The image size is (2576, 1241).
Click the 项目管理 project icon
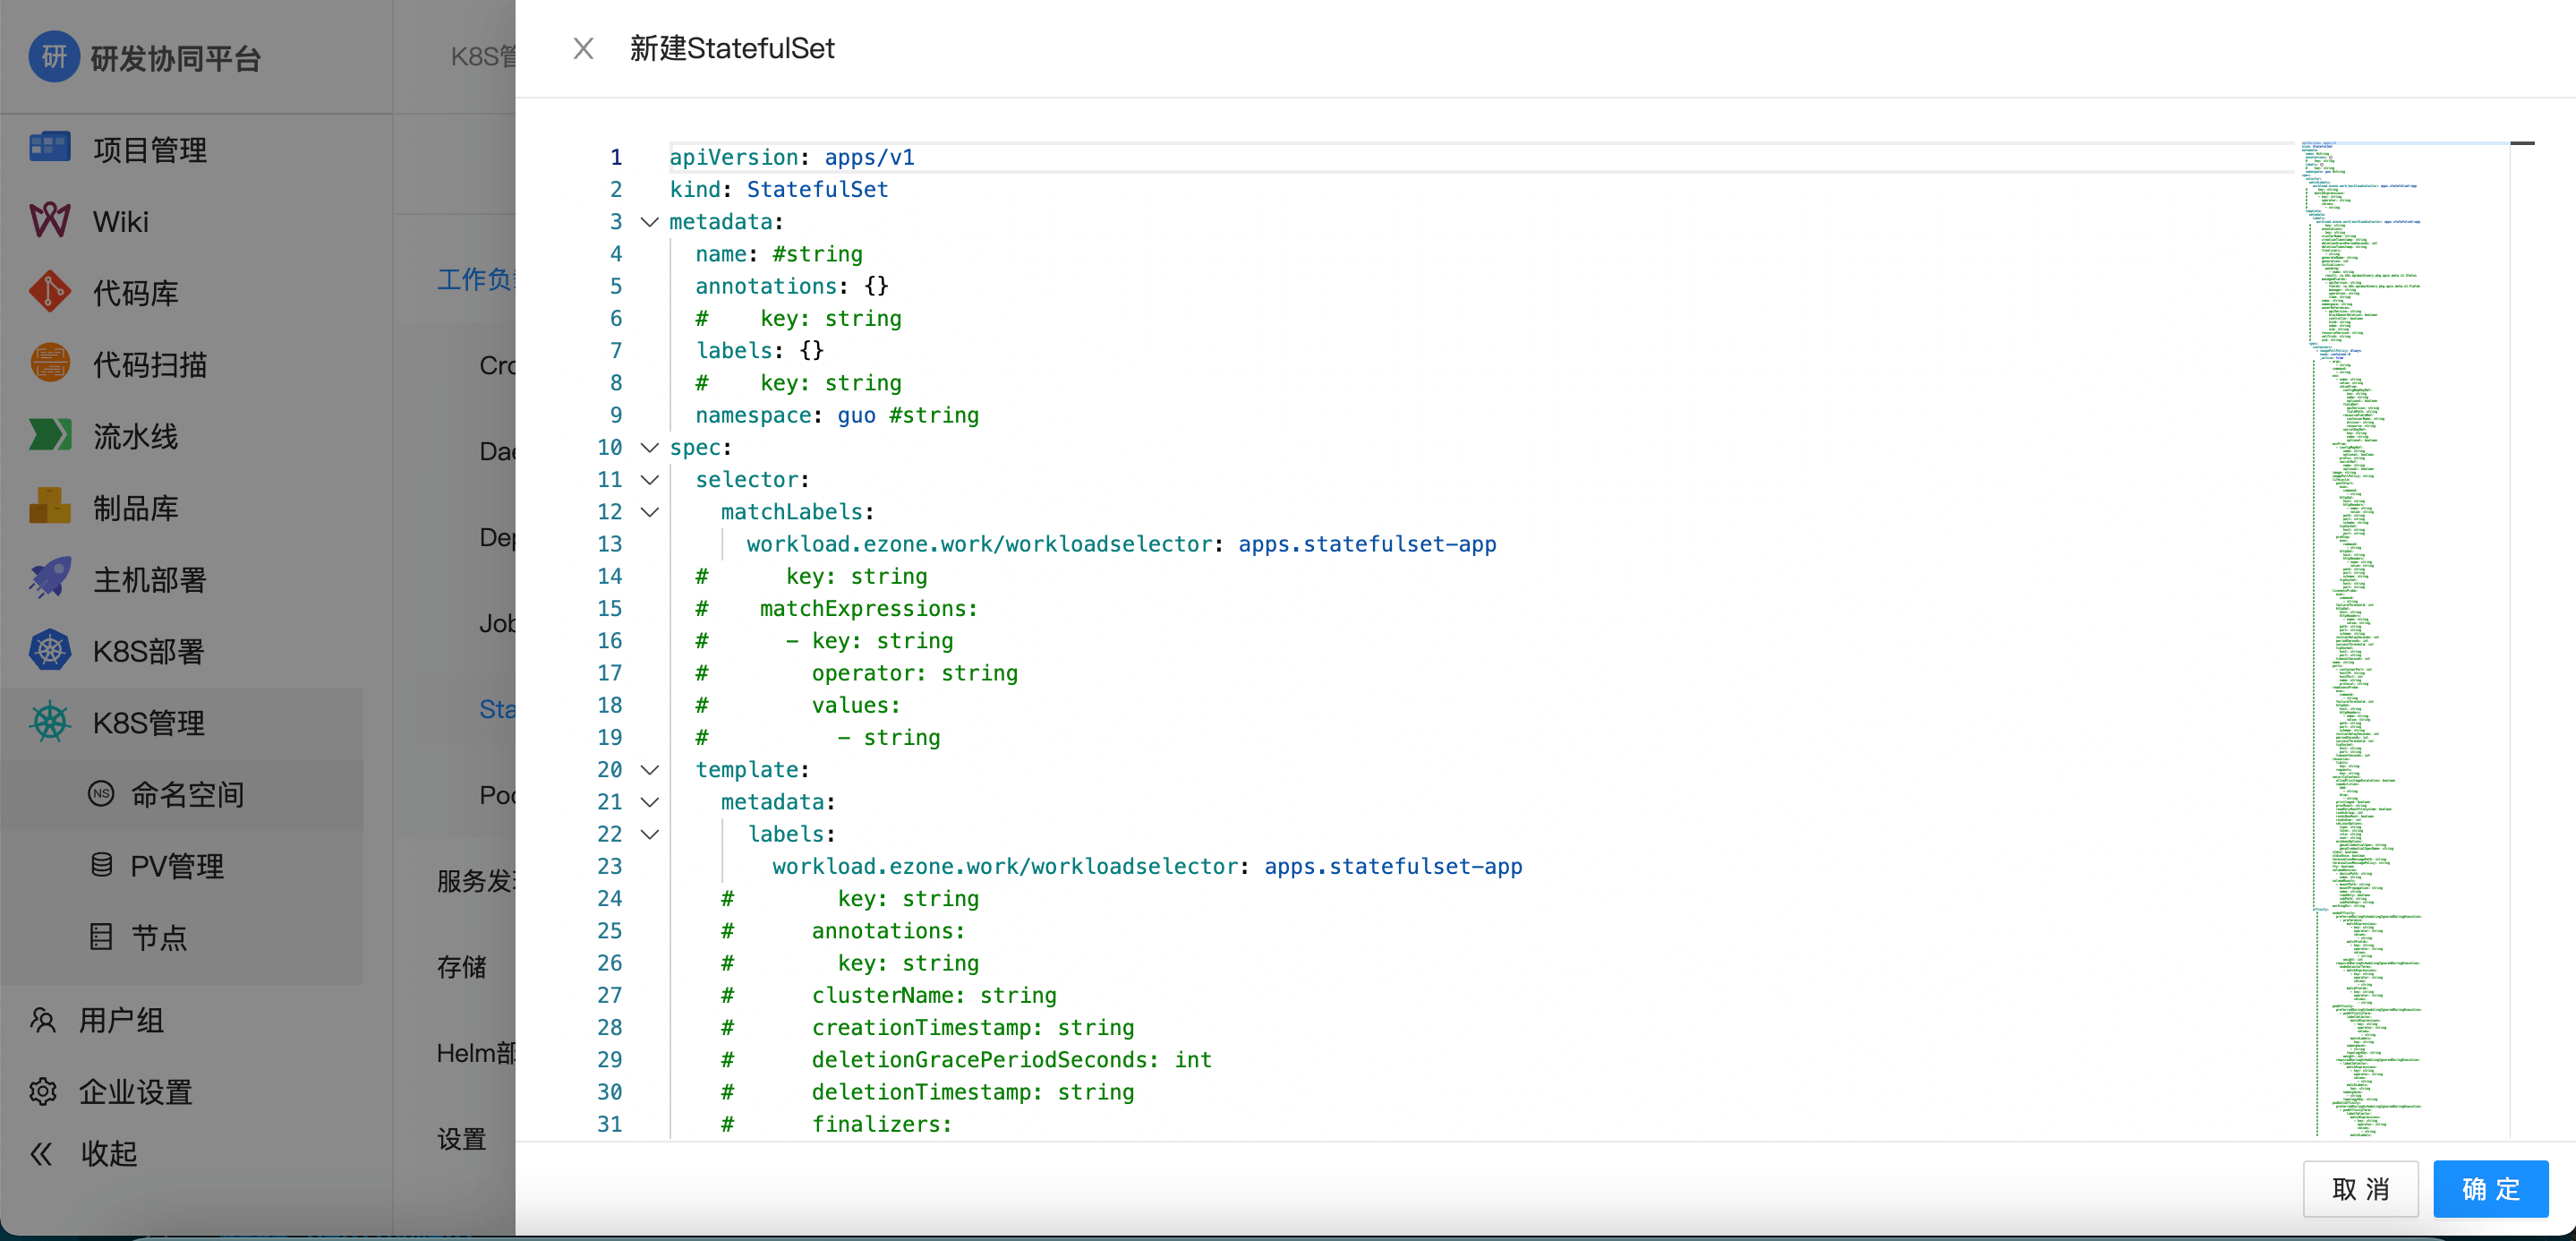pyautogui.click(x=49, y=149)
